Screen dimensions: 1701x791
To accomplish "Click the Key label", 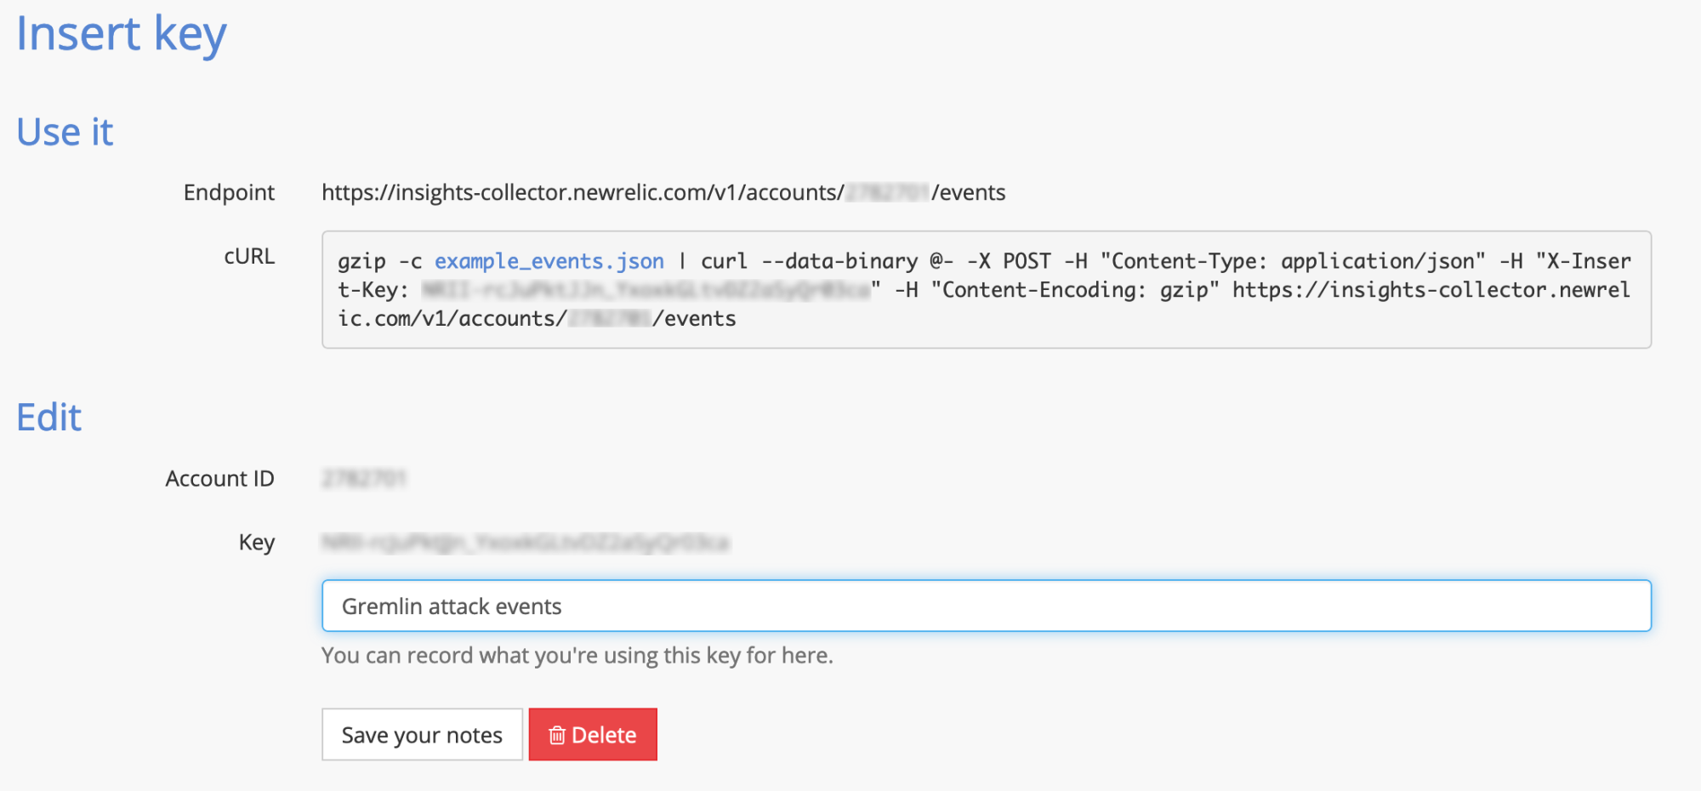I will point(257,543).
